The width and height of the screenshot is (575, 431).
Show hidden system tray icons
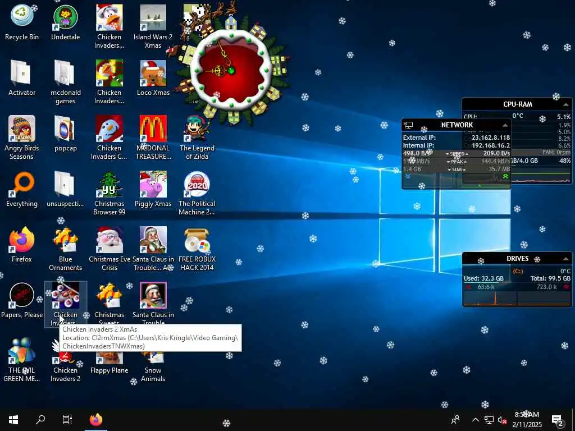475,420
